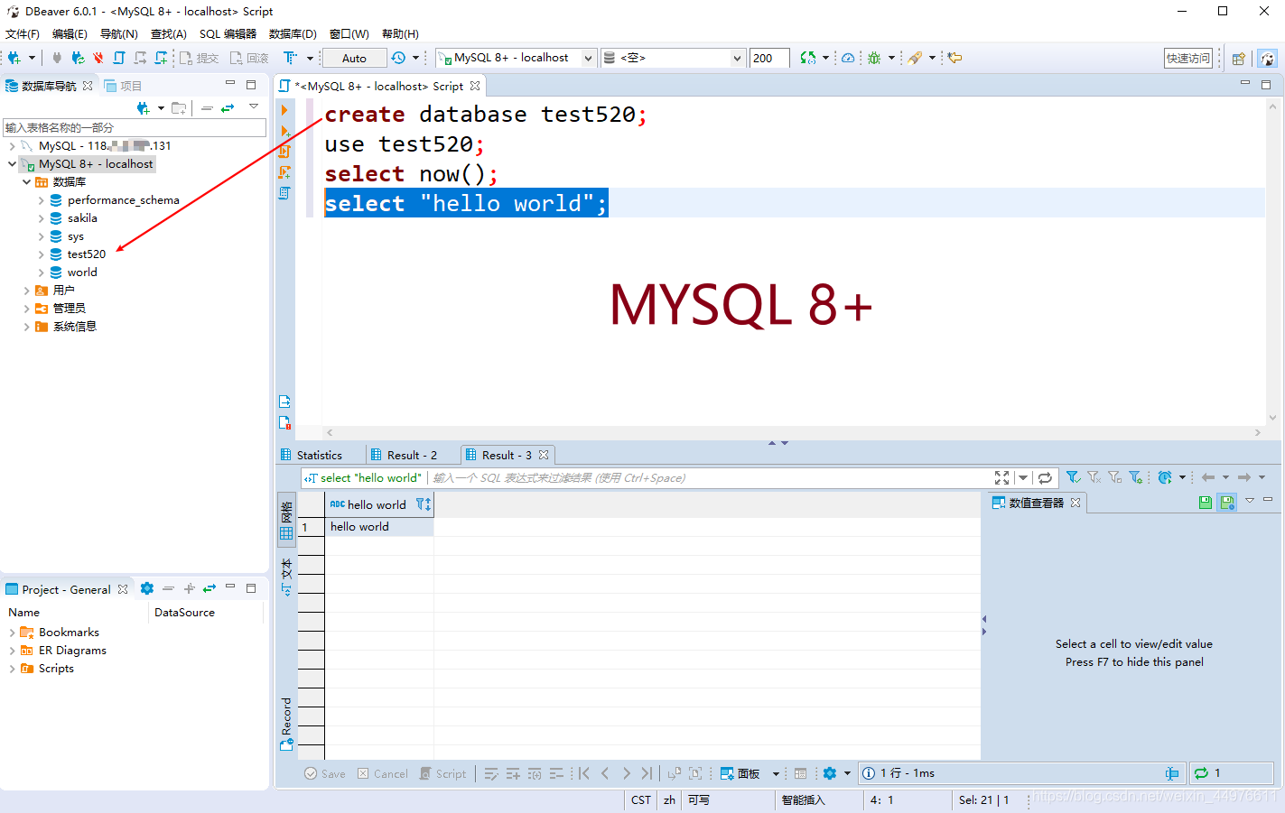Click the new connection plug icon in main toolbar
This screenshot has height=813, width=1285.
click(x=14, y=58)
